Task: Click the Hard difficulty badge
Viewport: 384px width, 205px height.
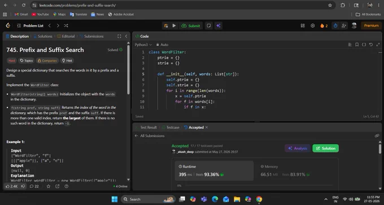Action: point(11,61)
